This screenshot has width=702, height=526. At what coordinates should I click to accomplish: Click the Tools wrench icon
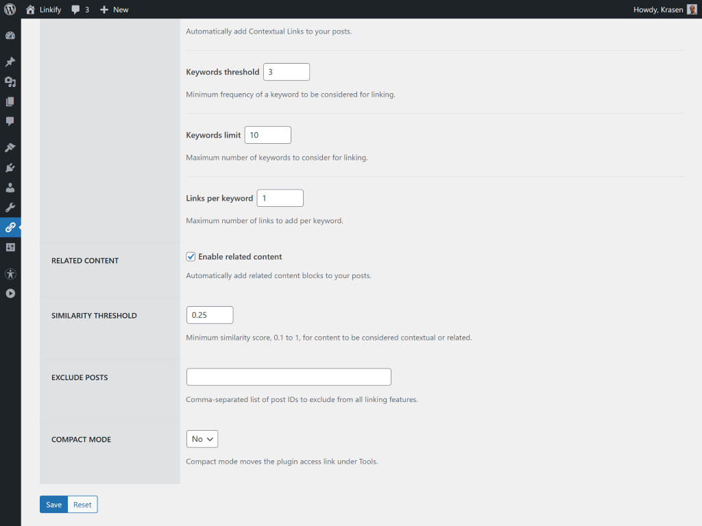tap(10, 208)
